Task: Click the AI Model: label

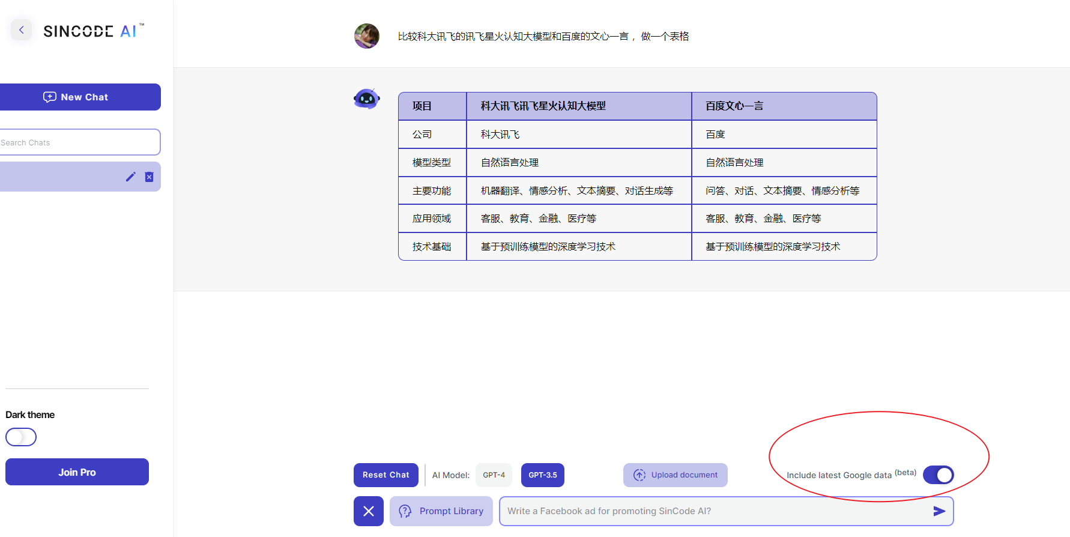Action: pos(451,475)
